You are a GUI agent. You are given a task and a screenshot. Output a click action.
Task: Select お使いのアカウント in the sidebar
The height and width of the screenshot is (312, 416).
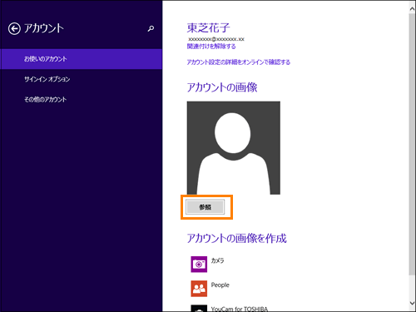coord(81,59)
